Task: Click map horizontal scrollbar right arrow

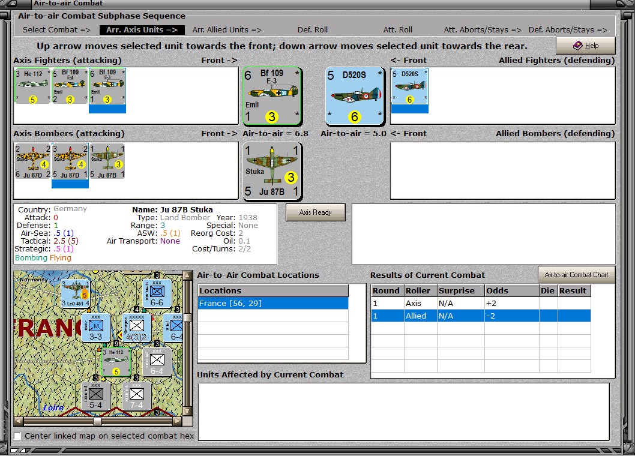Action: (x=178, y=421)
